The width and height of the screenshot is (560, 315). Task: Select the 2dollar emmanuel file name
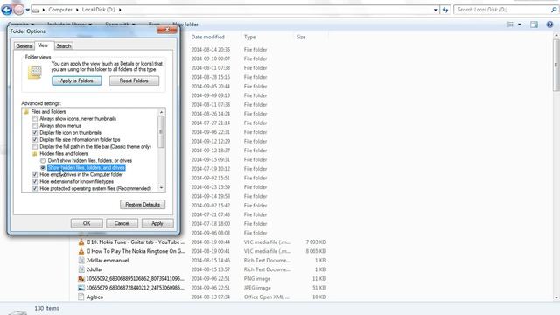[x=108, y=261]
